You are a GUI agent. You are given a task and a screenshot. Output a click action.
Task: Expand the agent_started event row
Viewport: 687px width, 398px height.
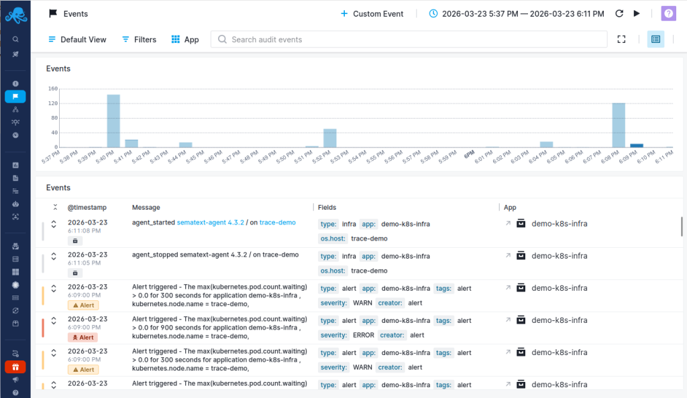click(x=54, y=224)
